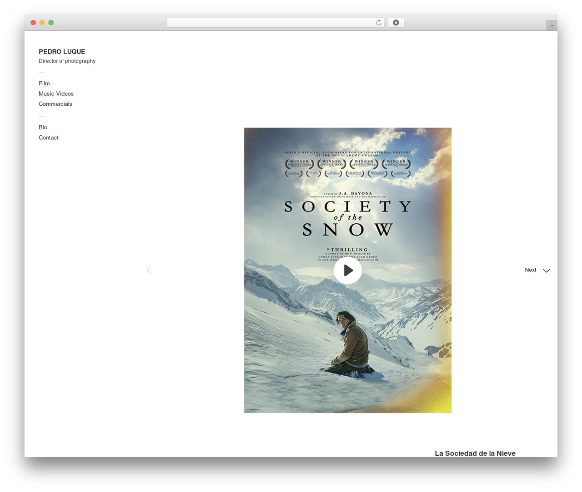The image size is (582, 492).
Task: Reload the page with the refresh icon
Action: pyautogui.click(x=378, y=23)
